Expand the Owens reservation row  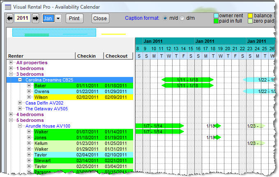click(29, 91)
